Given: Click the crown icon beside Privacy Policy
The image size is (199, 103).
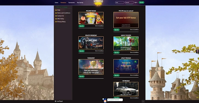Looking at the screenshot, I should (x=56, y=22).
